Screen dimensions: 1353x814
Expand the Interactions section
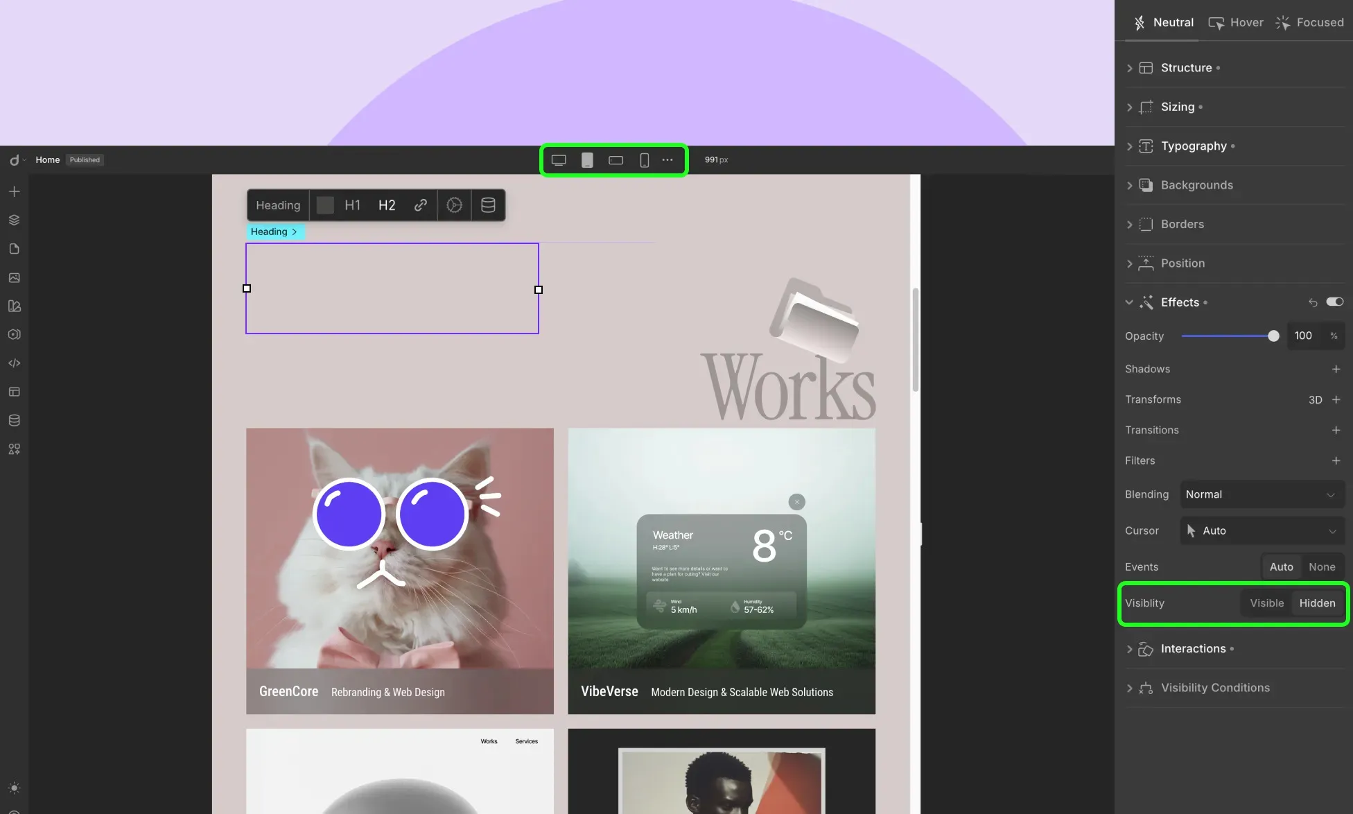click(1234, 649)
